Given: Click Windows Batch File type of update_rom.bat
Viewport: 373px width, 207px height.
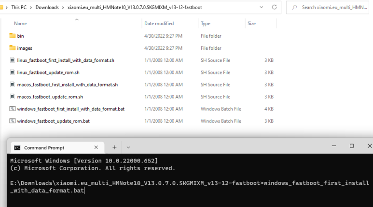Looking at the screenshot, I should click(x=221, y=121).
